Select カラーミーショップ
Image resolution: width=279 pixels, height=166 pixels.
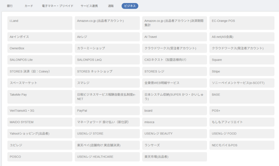click(x=107, y=48)
